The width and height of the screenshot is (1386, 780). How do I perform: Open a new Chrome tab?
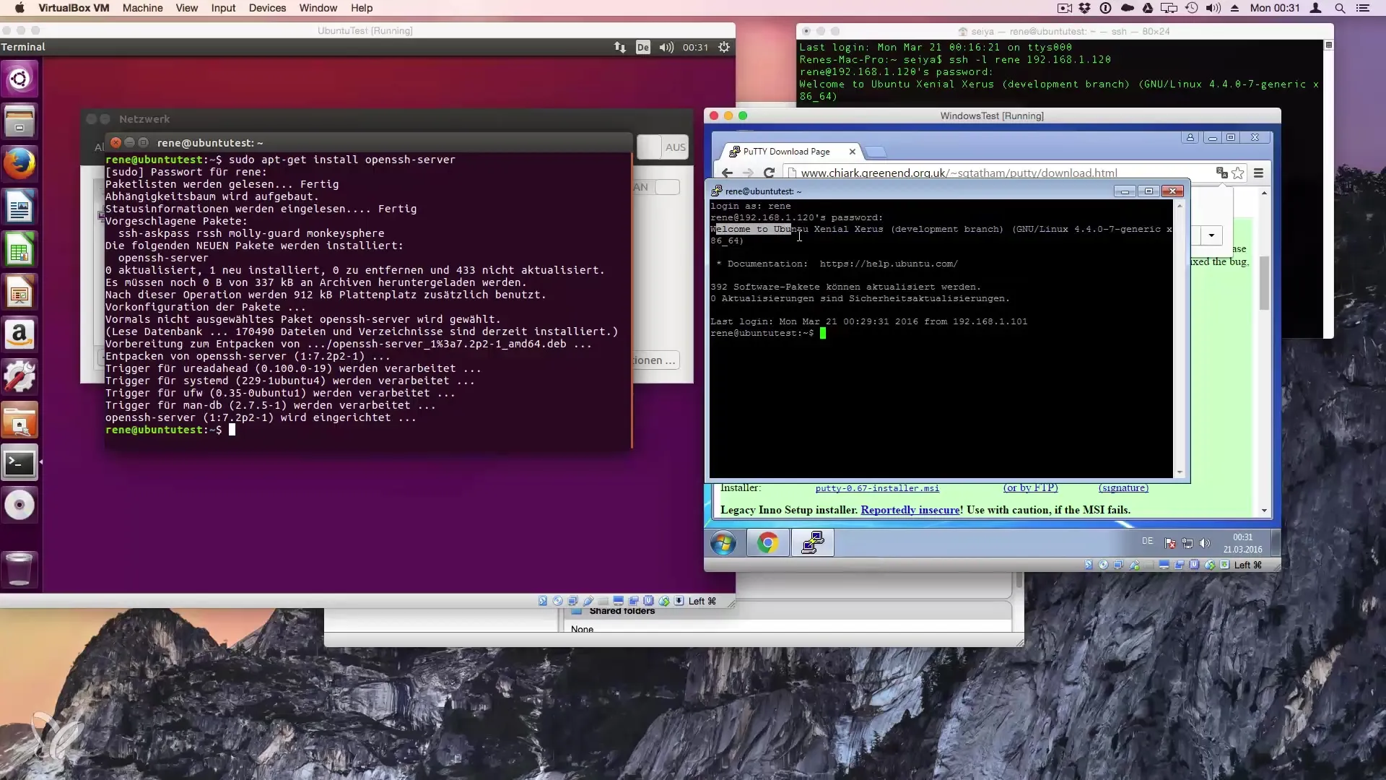(x=875, y=152)
